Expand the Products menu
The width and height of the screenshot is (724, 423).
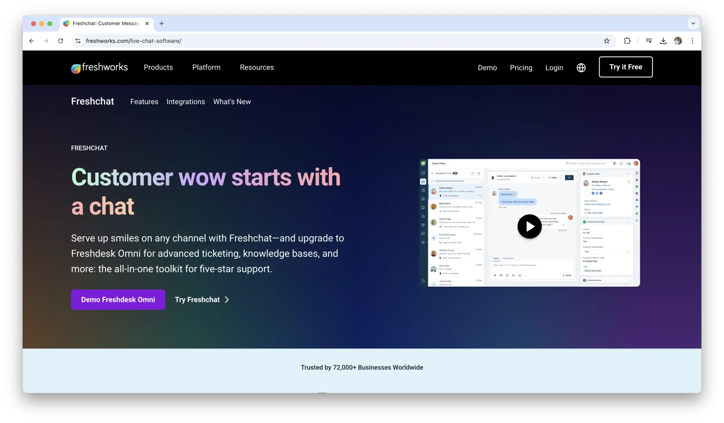tap(158, 67)
